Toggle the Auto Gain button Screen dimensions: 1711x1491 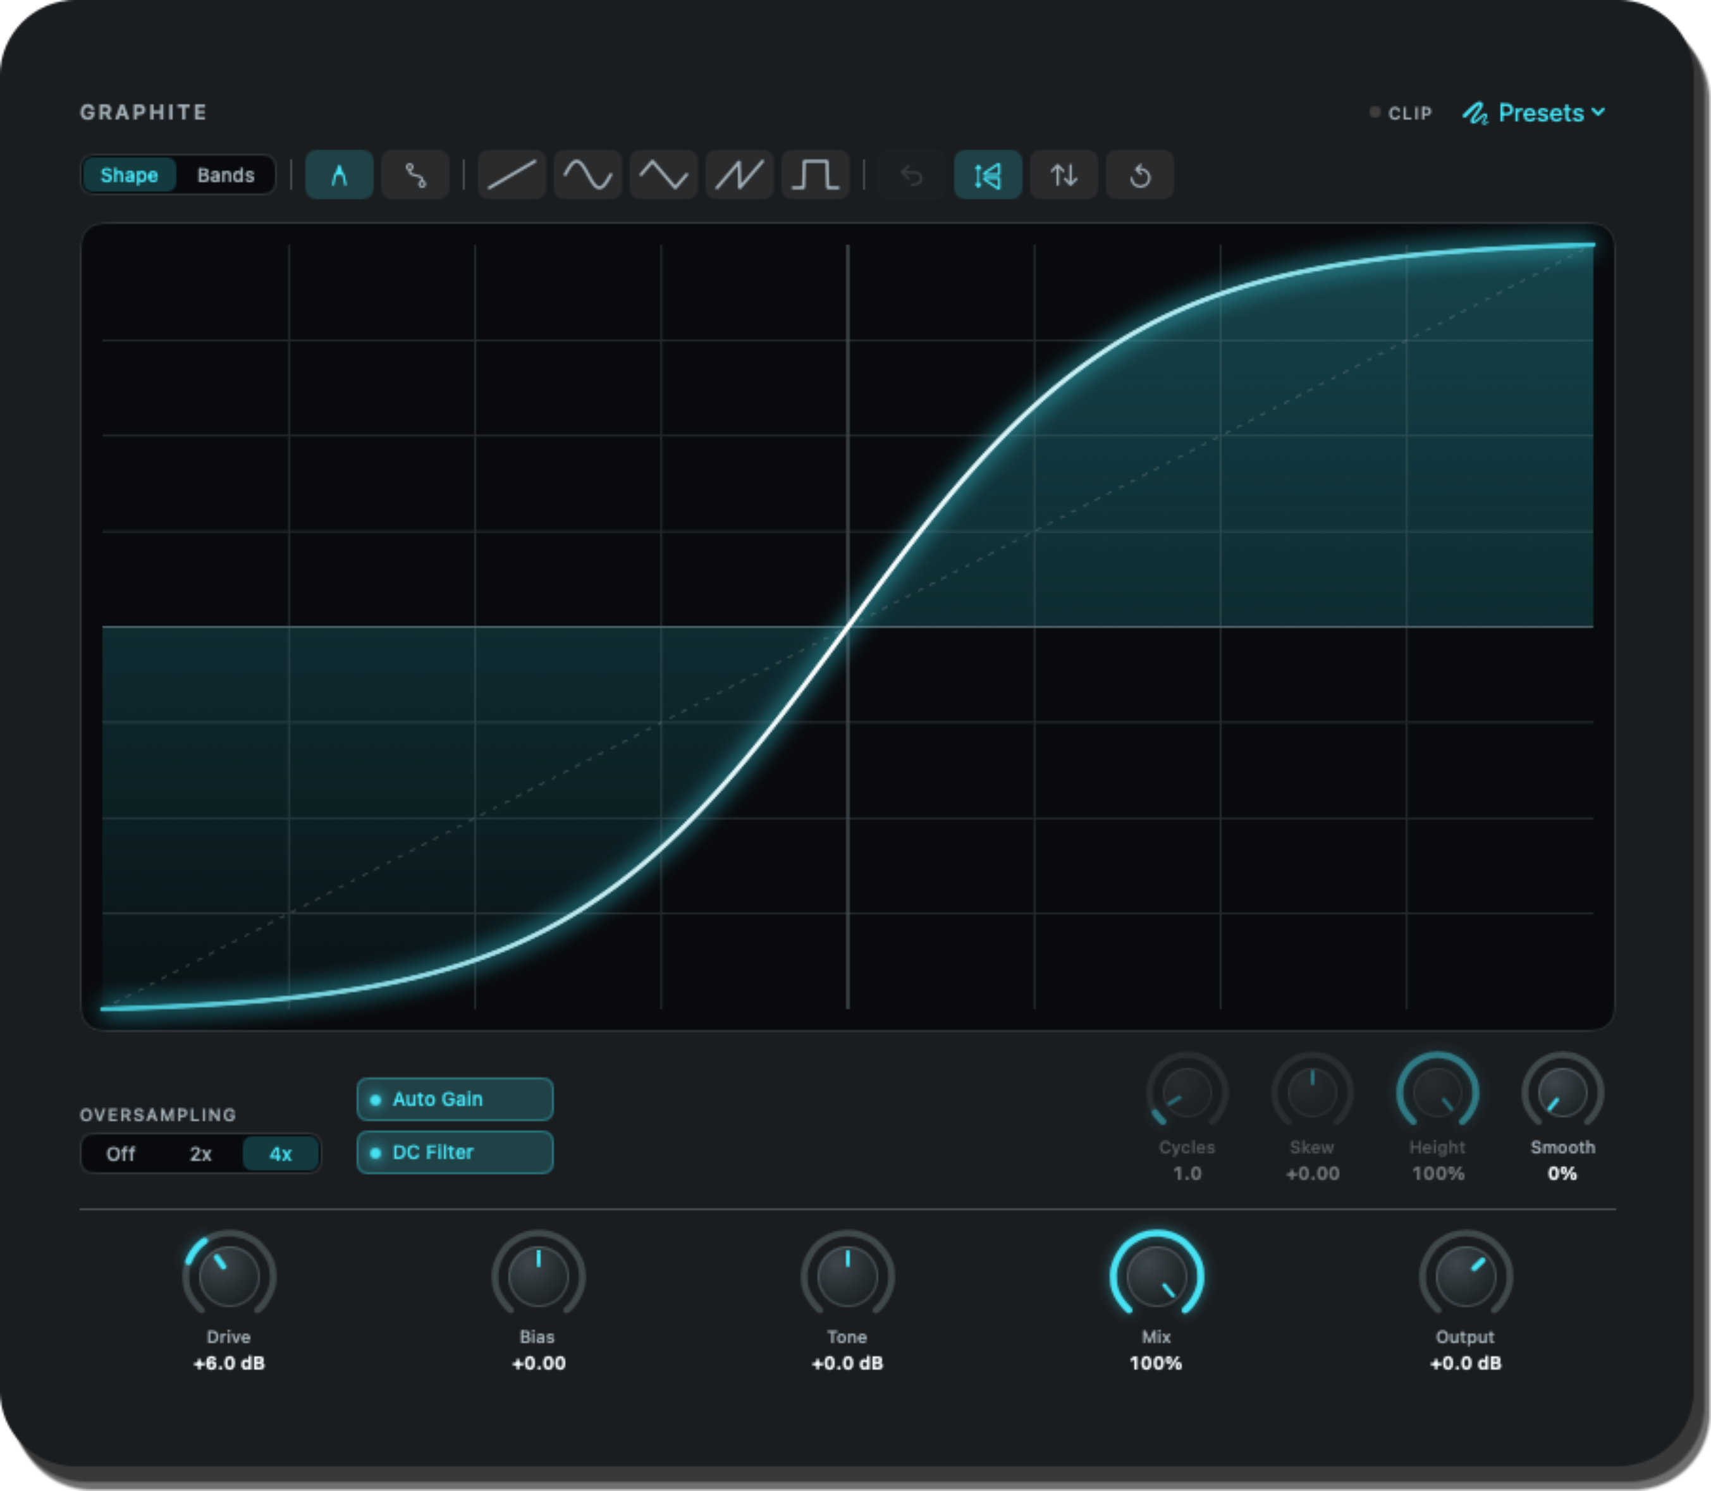(x=455, y=1099)
